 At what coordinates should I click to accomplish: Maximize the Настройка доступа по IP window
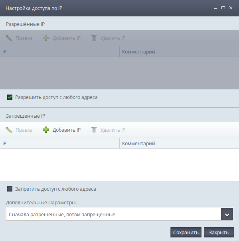(x=223, y=8)
